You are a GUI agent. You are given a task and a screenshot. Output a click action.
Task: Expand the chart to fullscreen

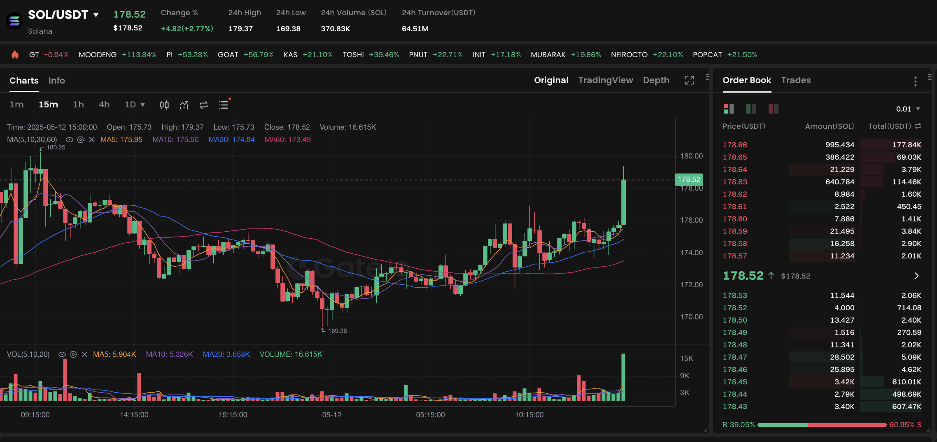pos(690,80)
